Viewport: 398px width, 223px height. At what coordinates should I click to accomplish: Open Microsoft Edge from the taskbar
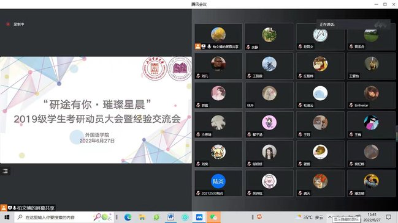click(128, 217)
